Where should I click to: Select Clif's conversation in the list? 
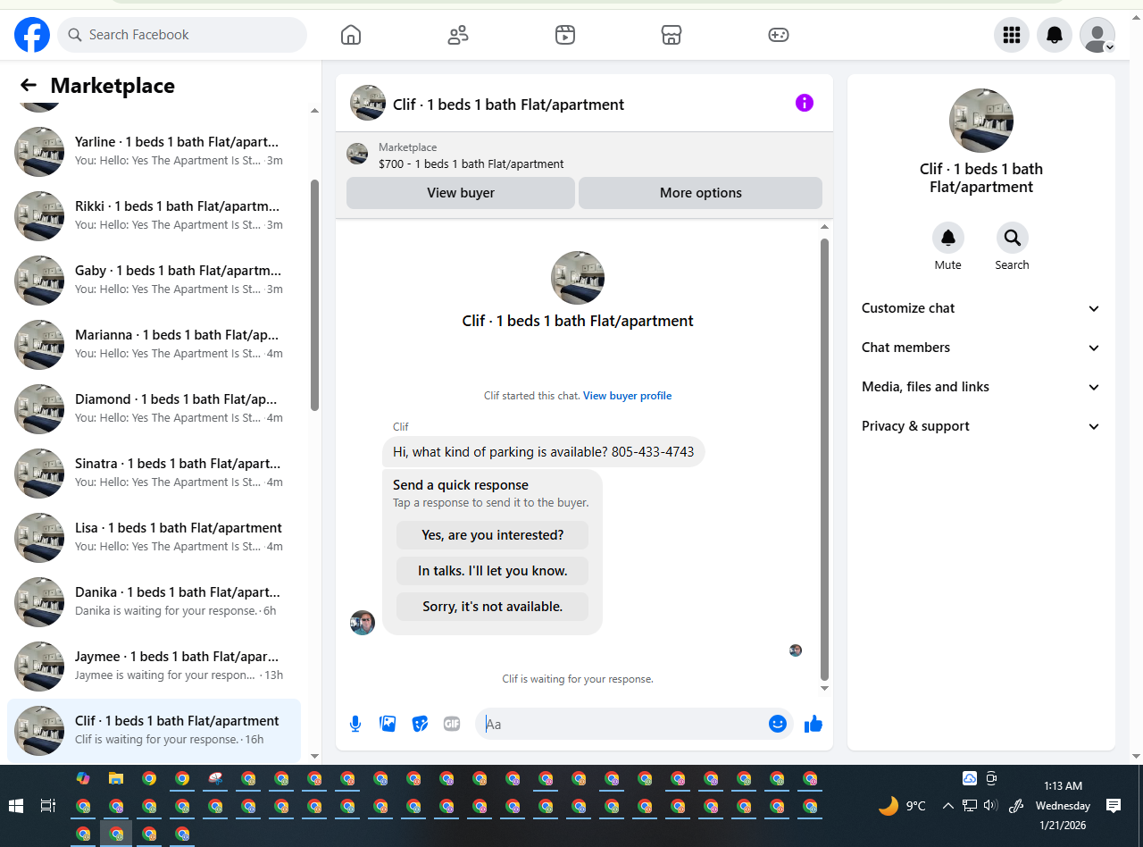pyautogui.click(x=154, y=730)
